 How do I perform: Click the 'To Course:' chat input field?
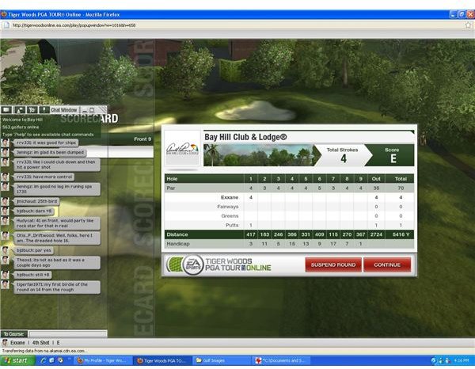tap(67, 334)
